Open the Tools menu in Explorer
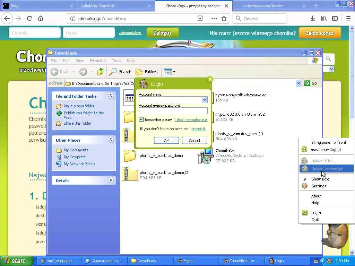355x266 pixels. 116,61
